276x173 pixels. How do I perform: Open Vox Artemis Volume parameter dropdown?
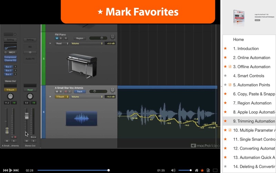(x=87, y=97)
